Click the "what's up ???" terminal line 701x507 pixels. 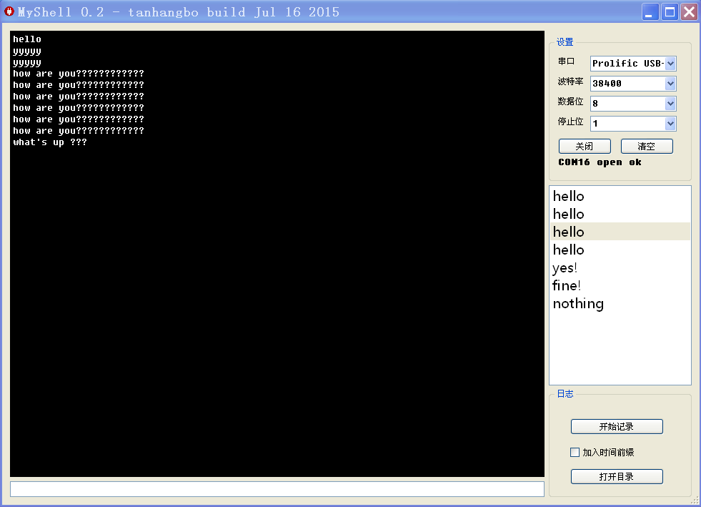pyautogui.click(x=49, y=142)
